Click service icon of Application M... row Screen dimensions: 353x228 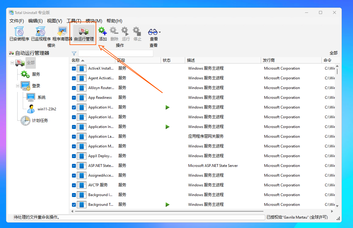coord(81,146)
